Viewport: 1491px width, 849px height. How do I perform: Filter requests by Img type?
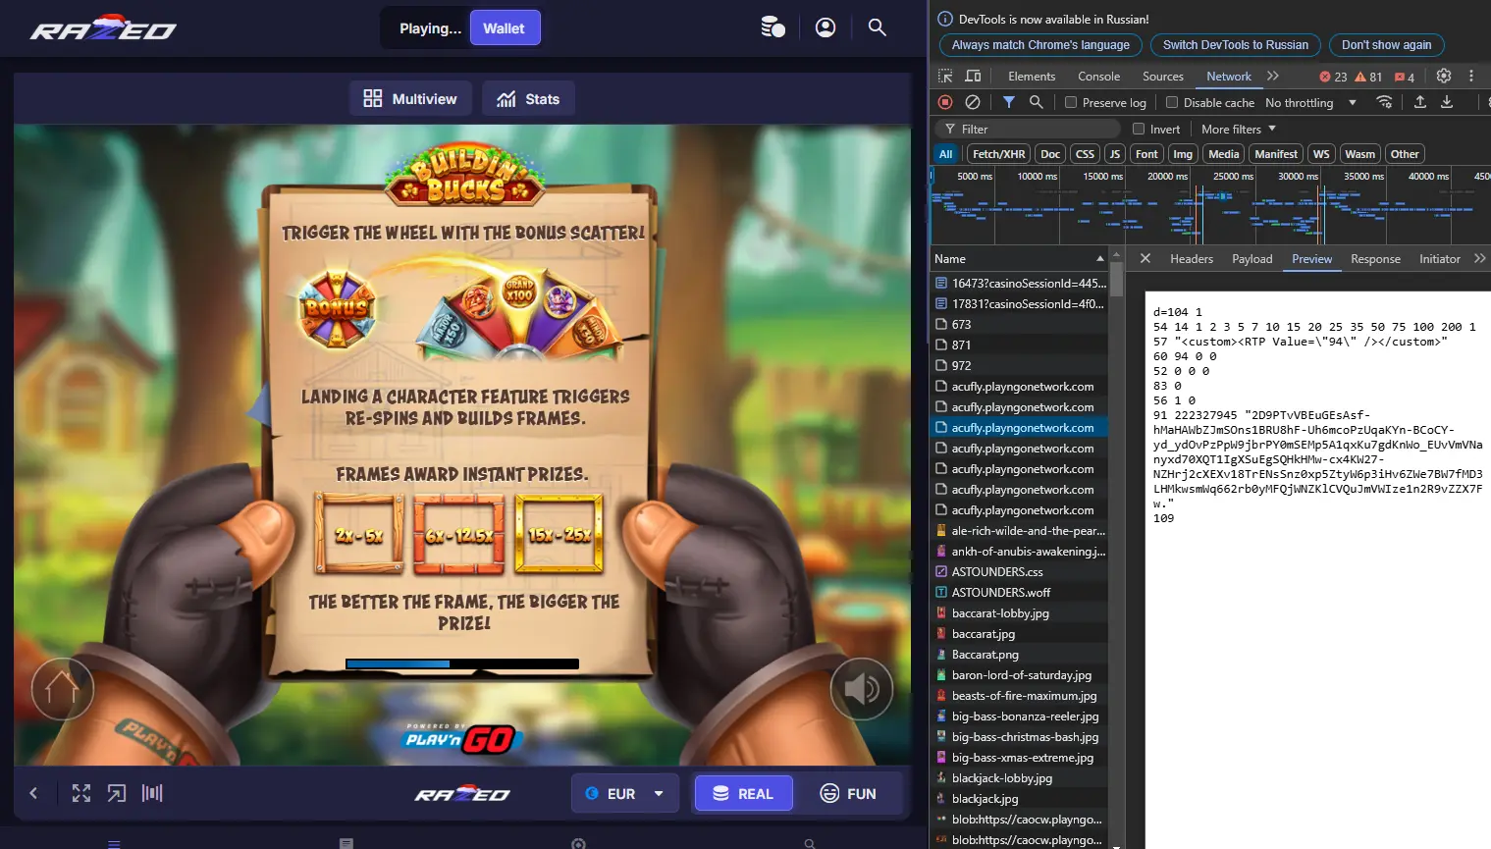[x=1183, y=154]
